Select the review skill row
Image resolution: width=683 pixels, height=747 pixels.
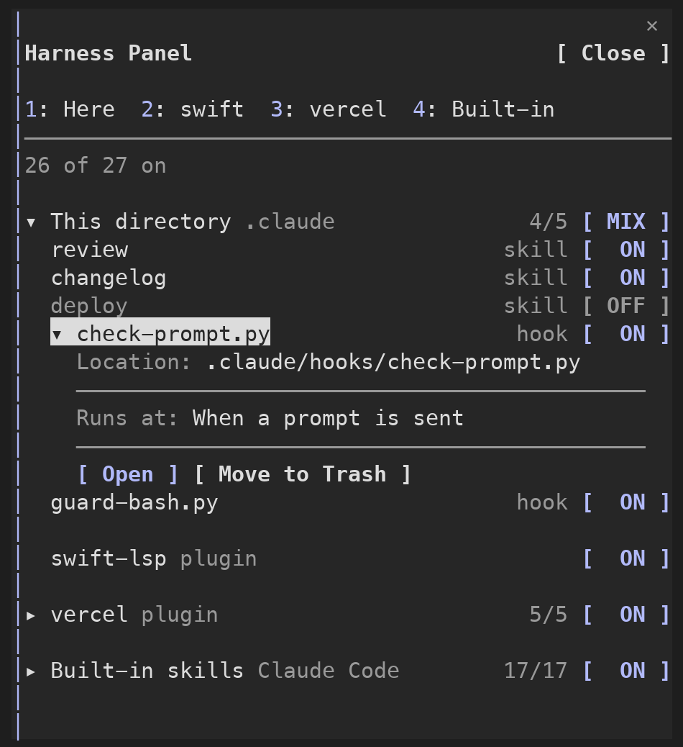click(x=359, y=250)
